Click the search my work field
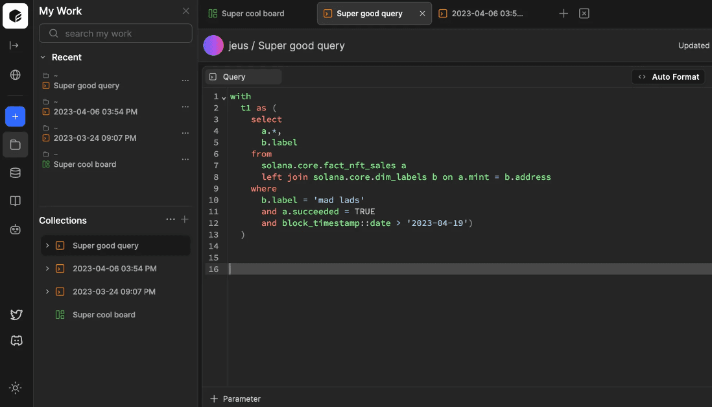Screen dimensions: 712x407 (x=115, y=33)
